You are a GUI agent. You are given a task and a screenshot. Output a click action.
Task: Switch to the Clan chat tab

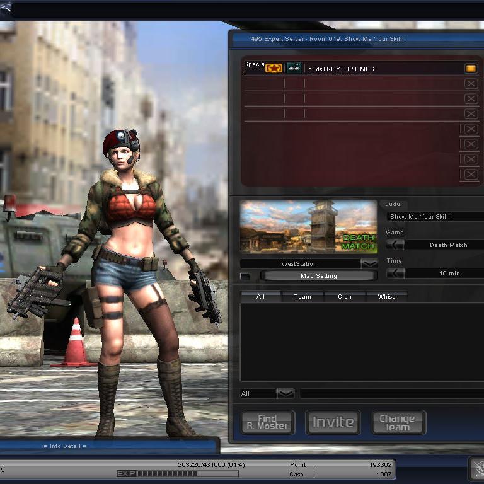(345, 297)
